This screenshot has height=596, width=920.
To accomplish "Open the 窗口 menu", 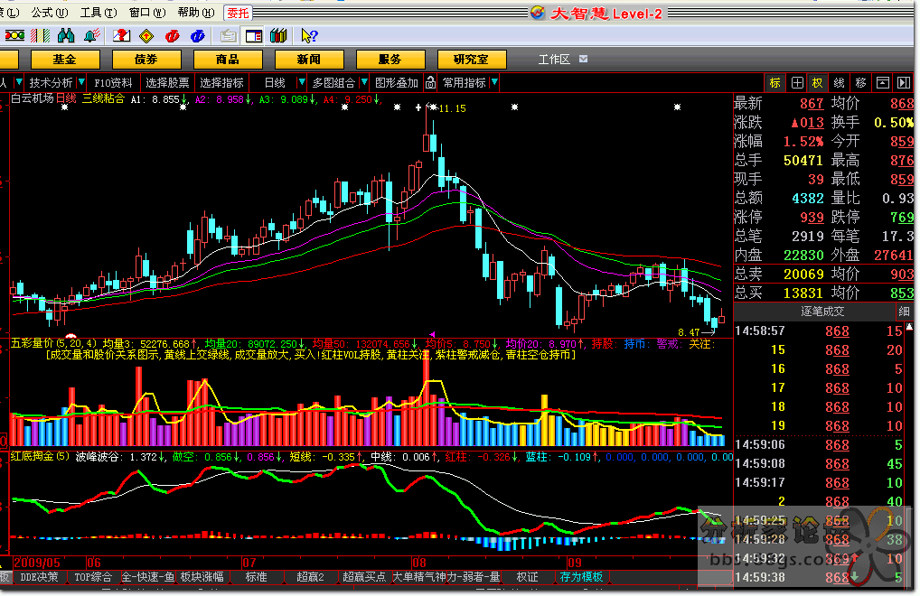I will [146, 13].
